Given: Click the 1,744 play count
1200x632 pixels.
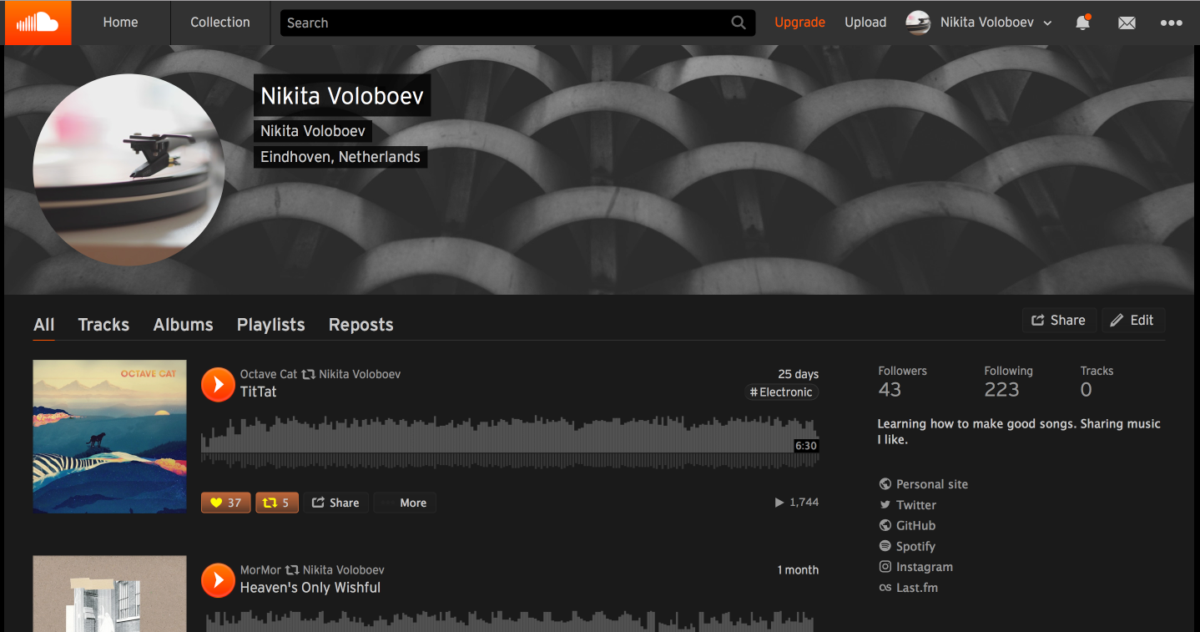Looking at the screenshot, I should 797,503.
